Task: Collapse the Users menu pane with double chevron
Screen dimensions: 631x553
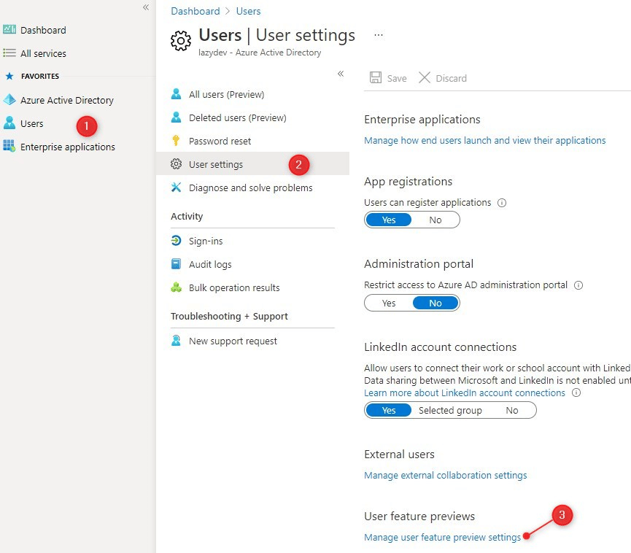Action: tap(340, 74)
